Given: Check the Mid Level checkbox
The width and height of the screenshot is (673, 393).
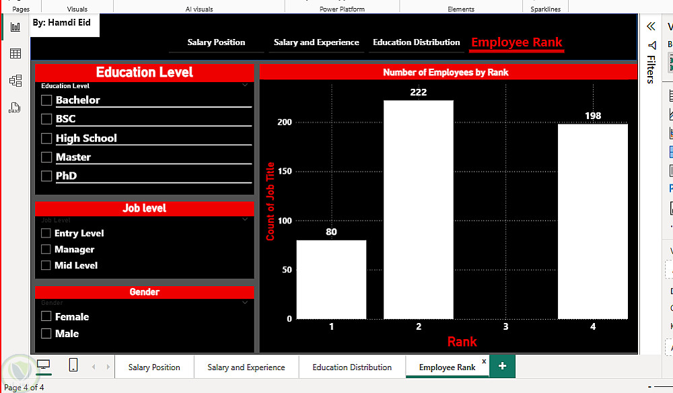Looking at the screenshot, I should pyautogui.click(x=46, y=265).
